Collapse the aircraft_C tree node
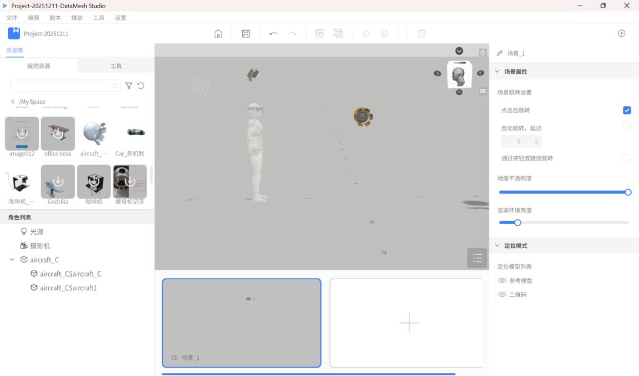The height and width of the screenshot is (376, 639). pos(12,260)
